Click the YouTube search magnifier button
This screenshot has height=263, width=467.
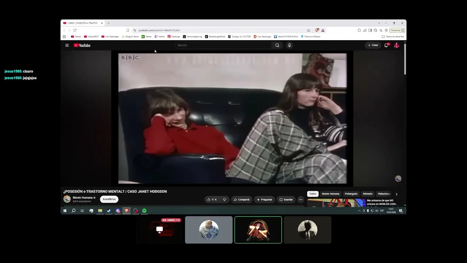(277, 45)
